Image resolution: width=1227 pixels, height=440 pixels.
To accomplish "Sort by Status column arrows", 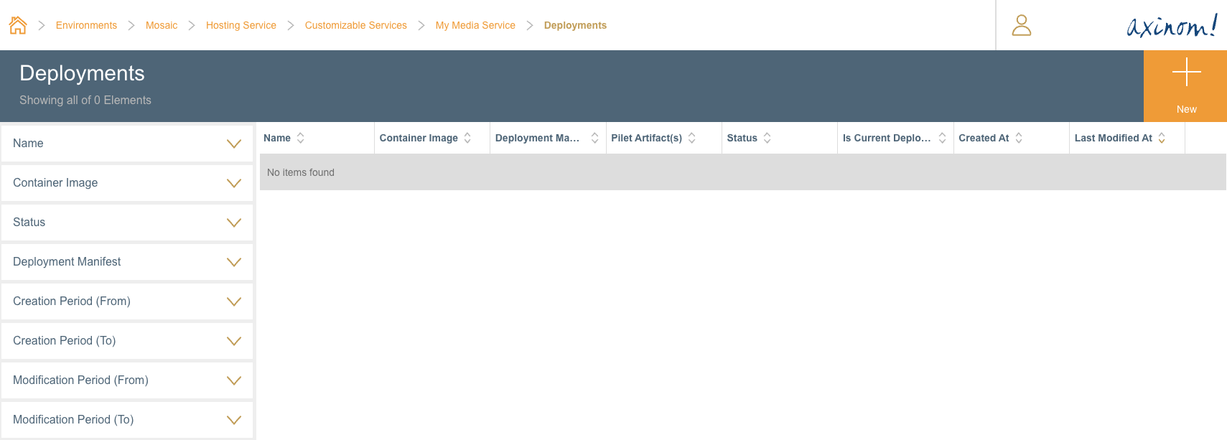I will click(767, 138).
